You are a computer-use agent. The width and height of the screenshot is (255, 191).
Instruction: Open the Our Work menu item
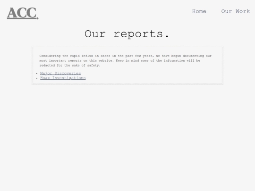[x=236, y=11]
